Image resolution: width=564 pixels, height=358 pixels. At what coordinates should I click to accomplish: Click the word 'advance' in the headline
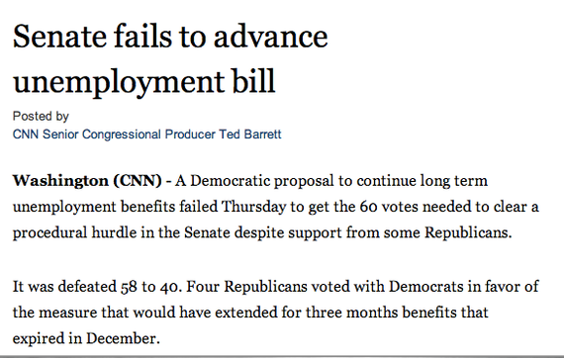271,37
